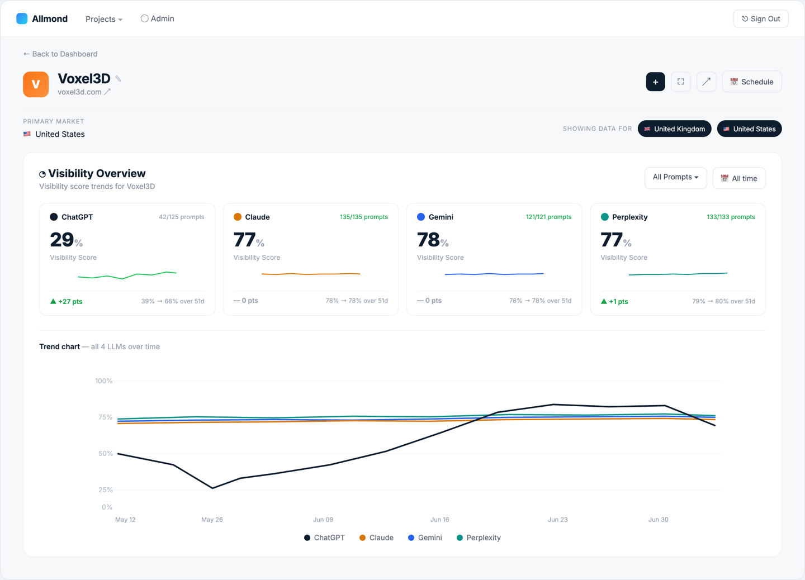Click the Visibility Overview clock icon

42,174
